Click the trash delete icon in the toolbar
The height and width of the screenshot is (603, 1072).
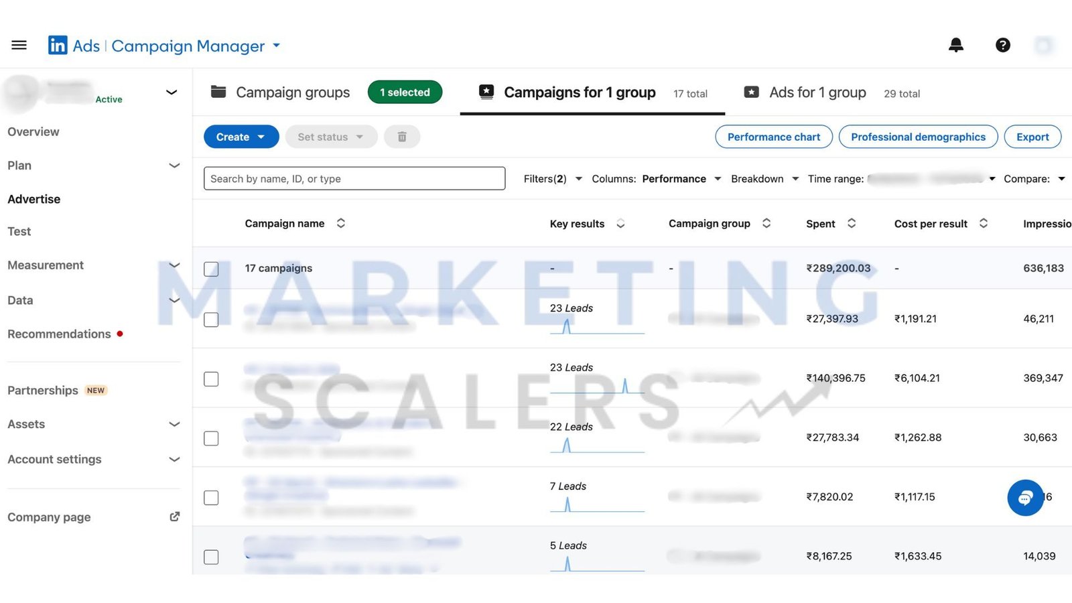pyautogui.click(x=402, y=136)
